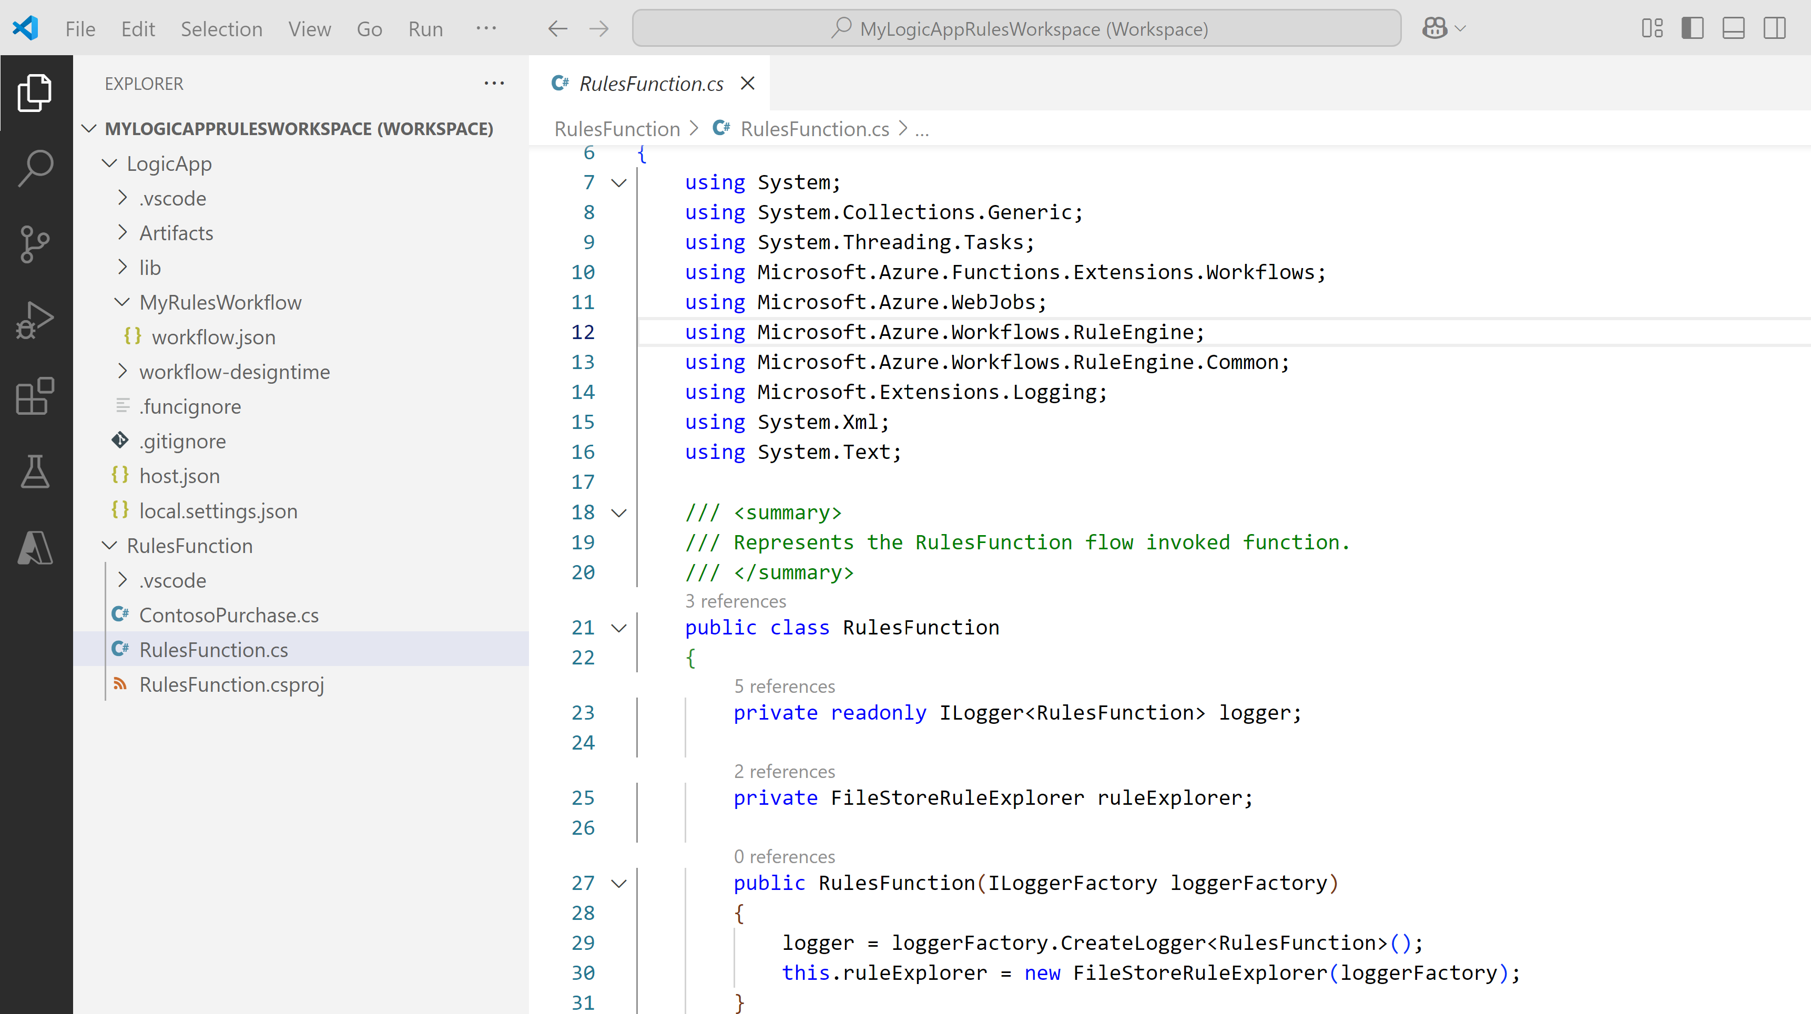Open the workspace search box
This screenshot has width=1811, height=1014.
(x=1015, y=28)
